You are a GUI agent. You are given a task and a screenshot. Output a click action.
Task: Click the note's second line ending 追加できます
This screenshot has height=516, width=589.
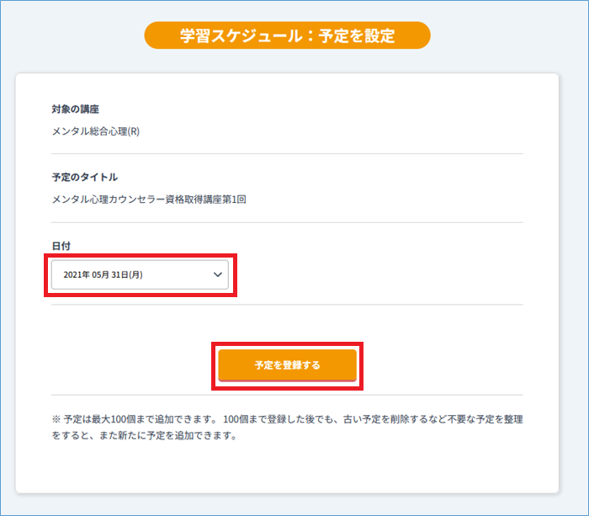tap(144, 435)
